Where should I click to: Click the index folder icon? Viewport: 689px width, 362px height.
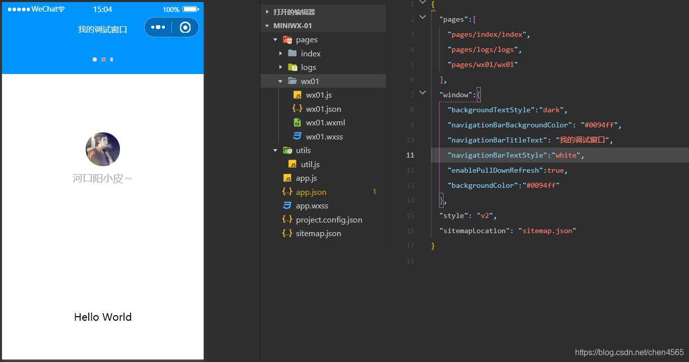click(292, 53)
